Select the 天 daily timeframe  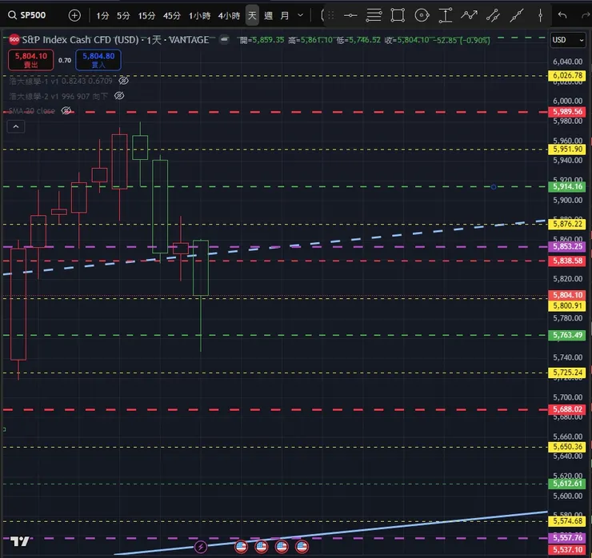coord(252,15)
